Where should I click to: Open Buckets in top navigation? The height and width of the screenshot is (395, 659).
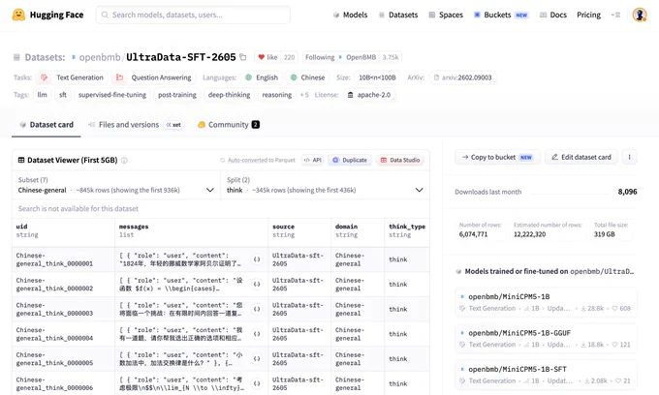[x=501, y=15]
